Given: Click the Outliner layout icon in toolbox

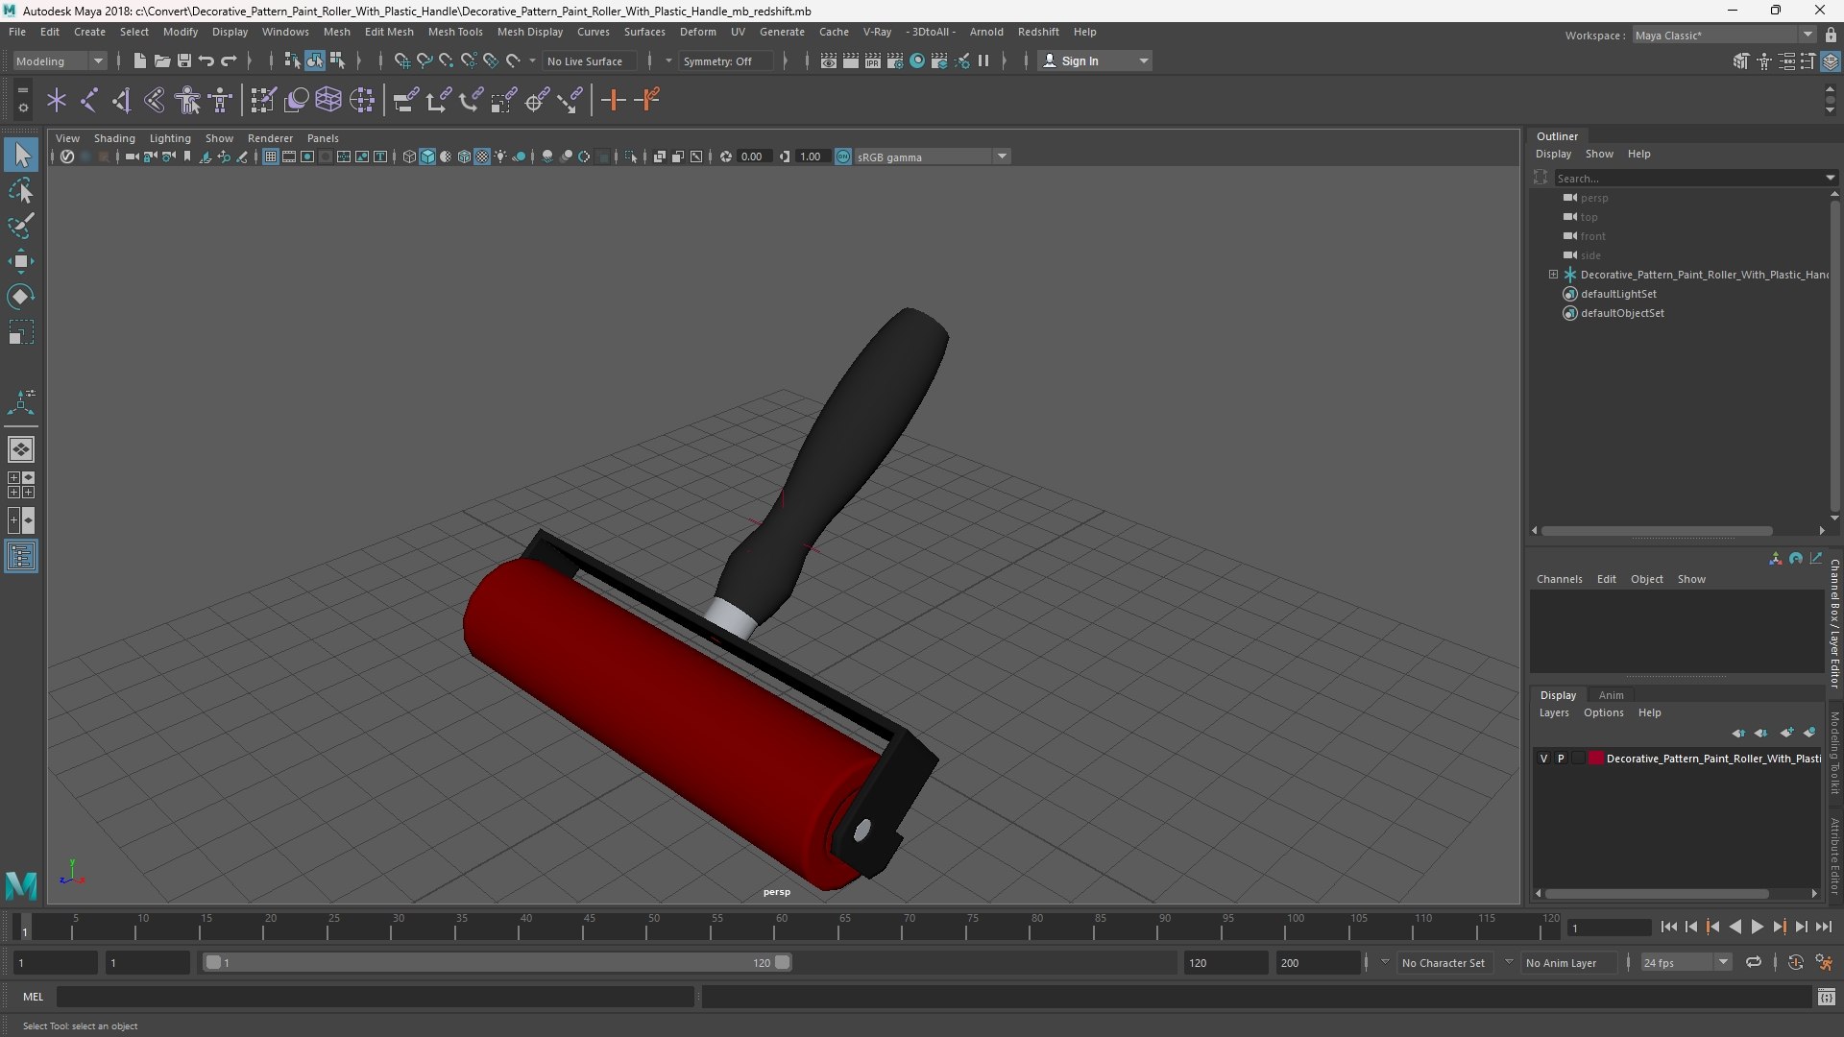Looking at the screenshot, I should point(21,557).
